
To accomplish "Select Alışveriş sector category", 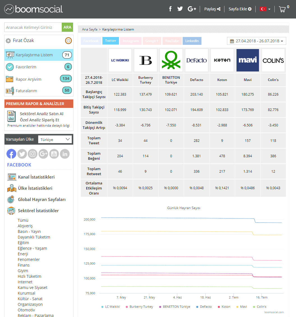I will 25,226.
